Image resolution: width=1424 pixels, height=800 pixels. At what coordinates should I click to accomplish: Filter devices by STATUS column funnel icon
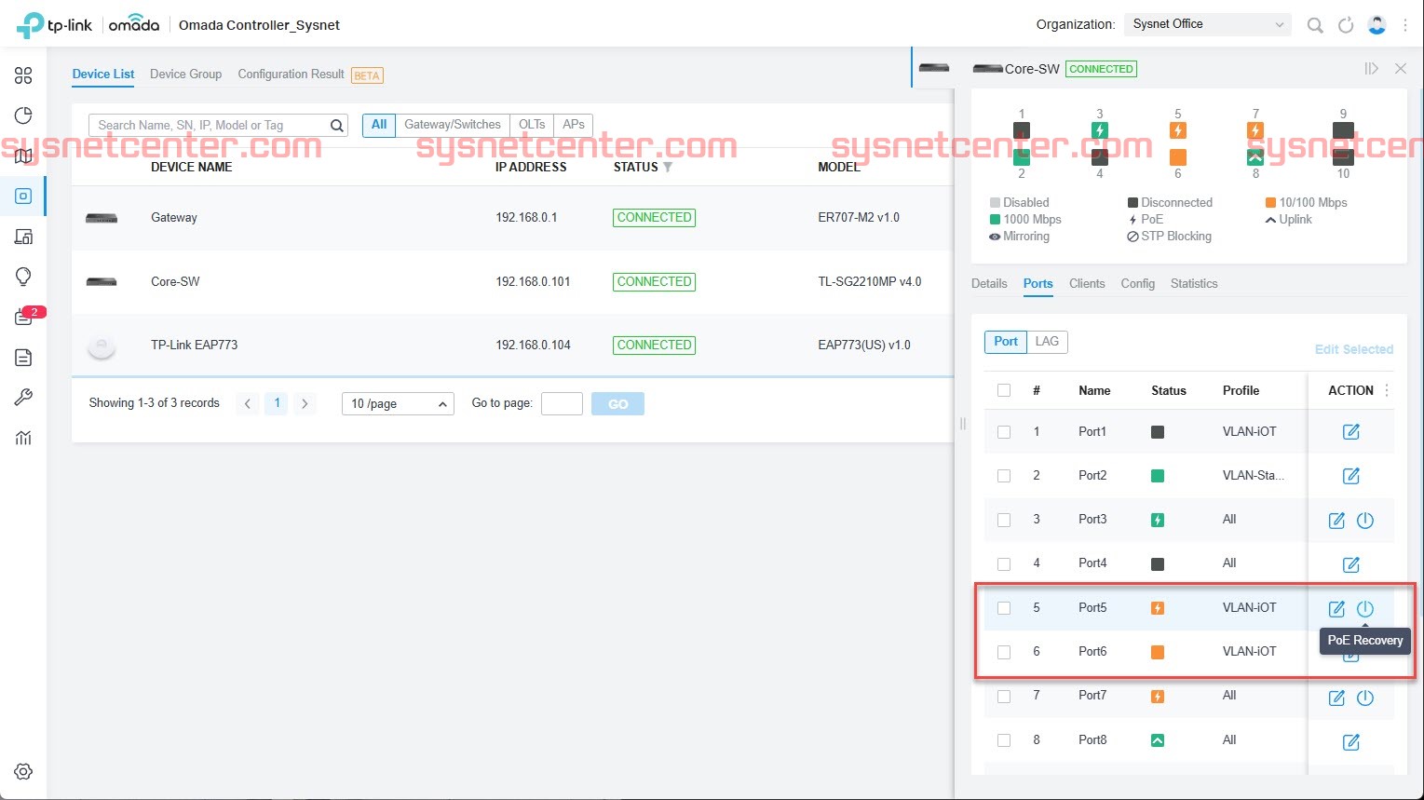coord(668,168)
